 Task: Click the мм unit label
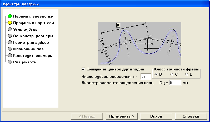(x=185, y=83)
